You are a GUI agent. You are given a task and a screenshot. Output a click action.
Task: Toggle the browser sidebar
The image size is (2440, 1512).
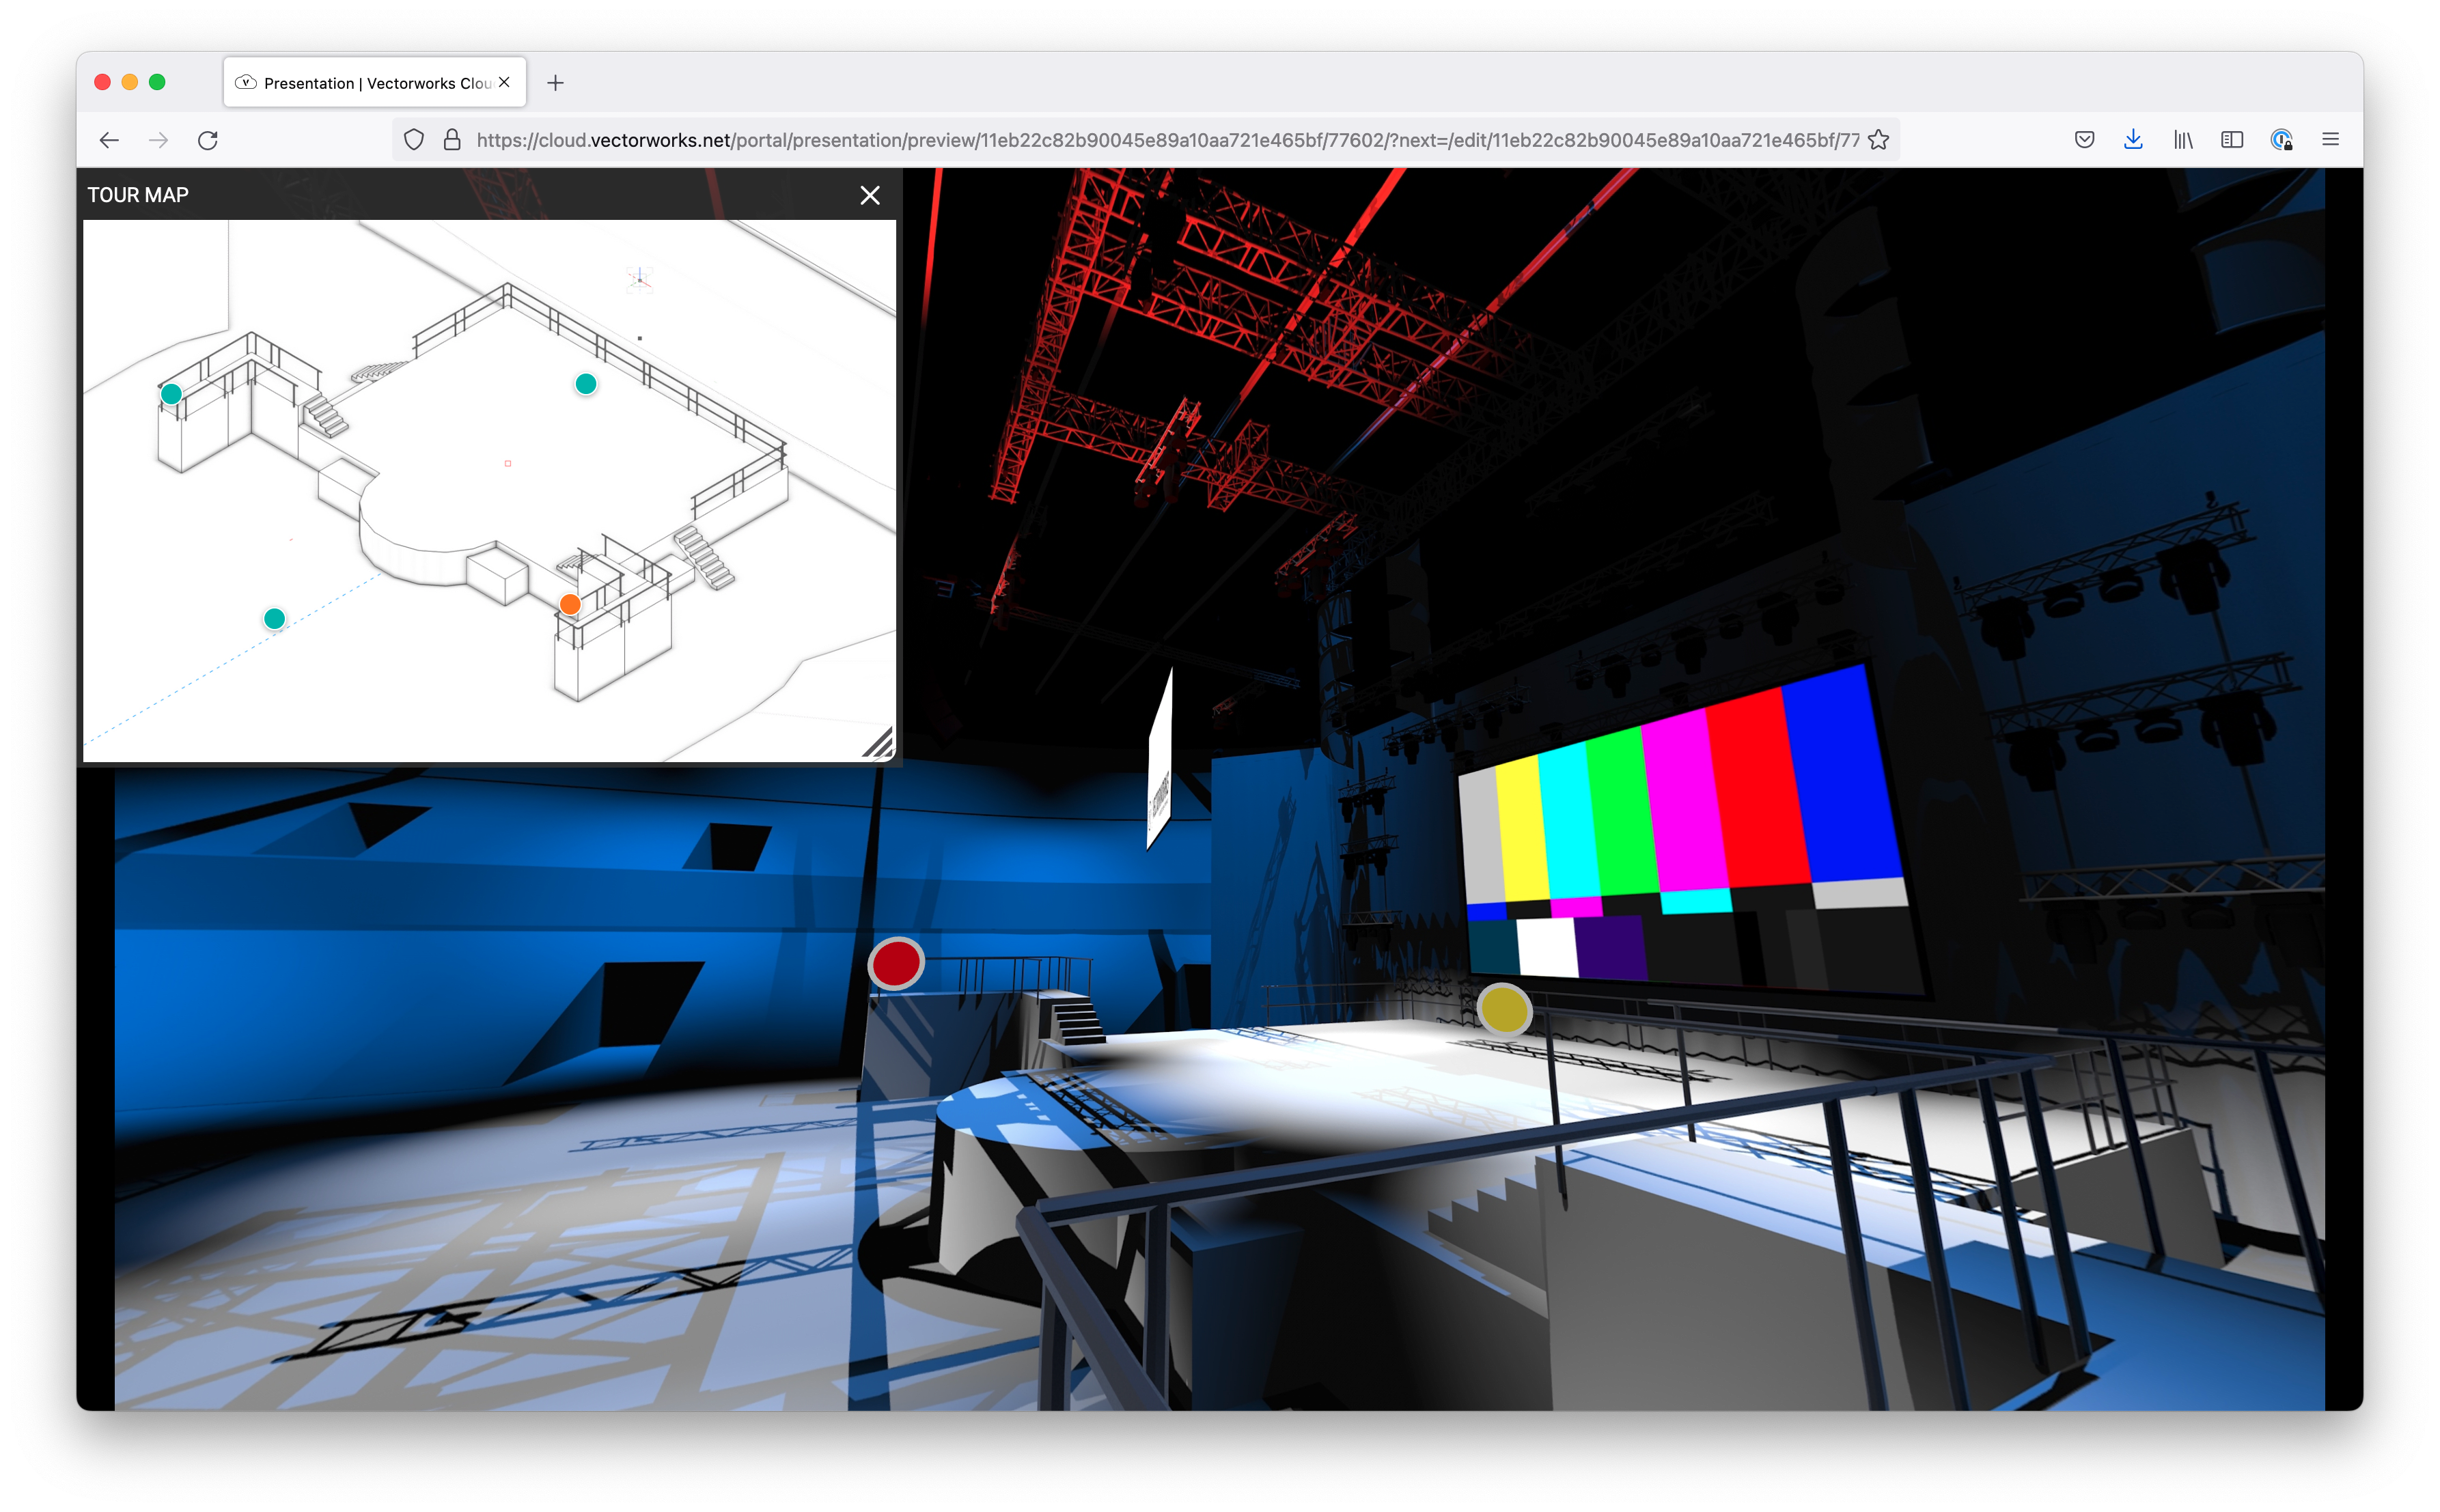[2232, 140]
